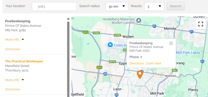Click Directions link inside map popup
208x97 pixels.
[137, 63]
